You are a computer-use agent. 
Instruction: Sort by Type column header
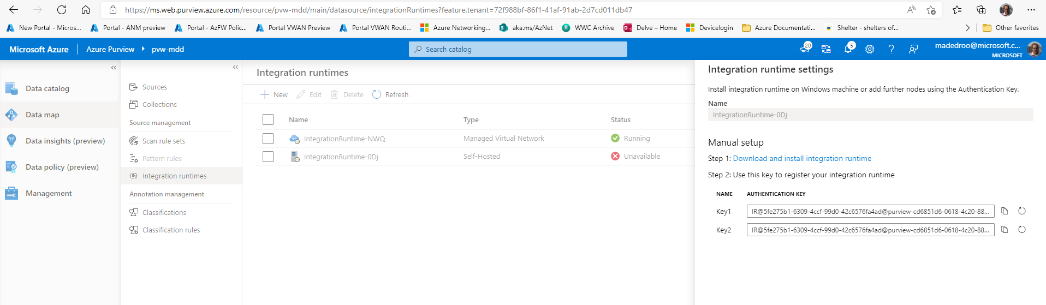click(x=471, y=119)
